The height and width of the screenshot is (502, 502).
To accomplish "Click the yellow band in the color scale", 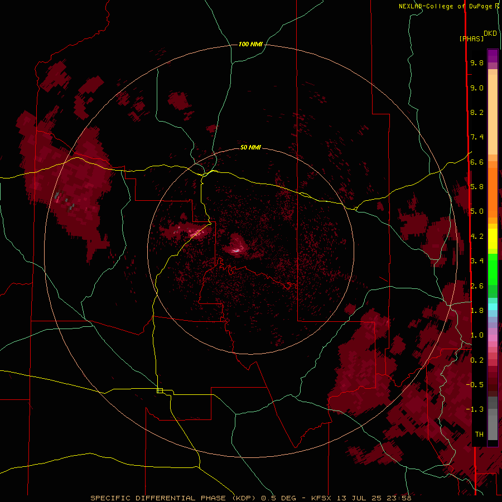I will point(493,239).
